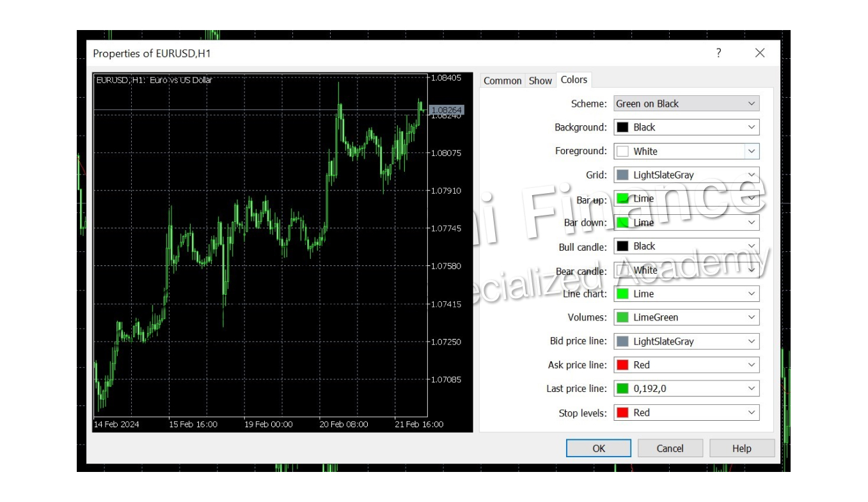Image resolution: width=868 pixels, height=502 pixels.
Task: Click the Bull candle black color swatch
Action: (622, 246)
